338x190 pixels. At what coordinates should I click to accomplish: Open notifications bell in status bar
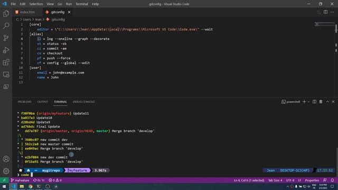tap(332, 180)
